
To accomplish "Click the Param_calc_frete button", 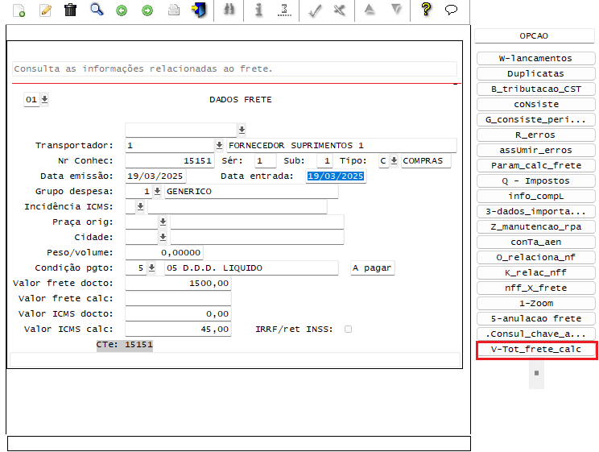I will tap(535, 166).
